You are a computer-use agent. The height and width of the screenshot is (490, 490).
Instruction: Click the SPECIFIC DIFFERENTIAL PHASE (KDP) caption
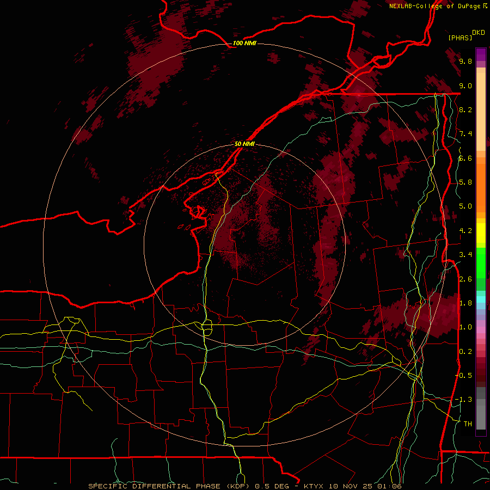[x=170, y=486]
